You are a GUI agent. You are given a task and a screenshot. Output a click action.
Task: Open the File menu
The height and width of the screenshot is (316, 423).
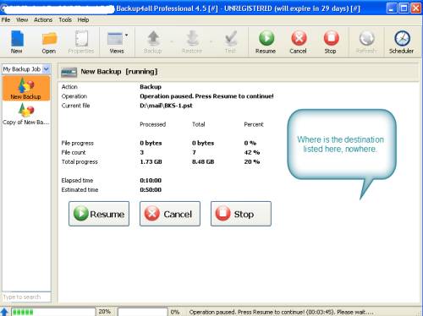click(x=6, y=19)
